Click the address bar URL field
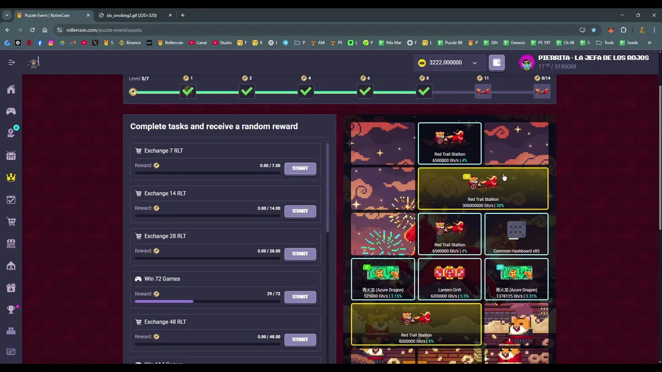This screenshot has height=372, width=662. click(315, 30)
